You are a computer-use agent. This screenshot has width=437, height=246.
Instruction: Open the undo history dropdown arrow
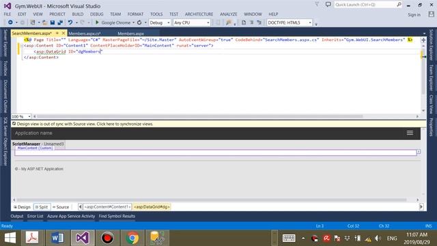click(76, 23)
